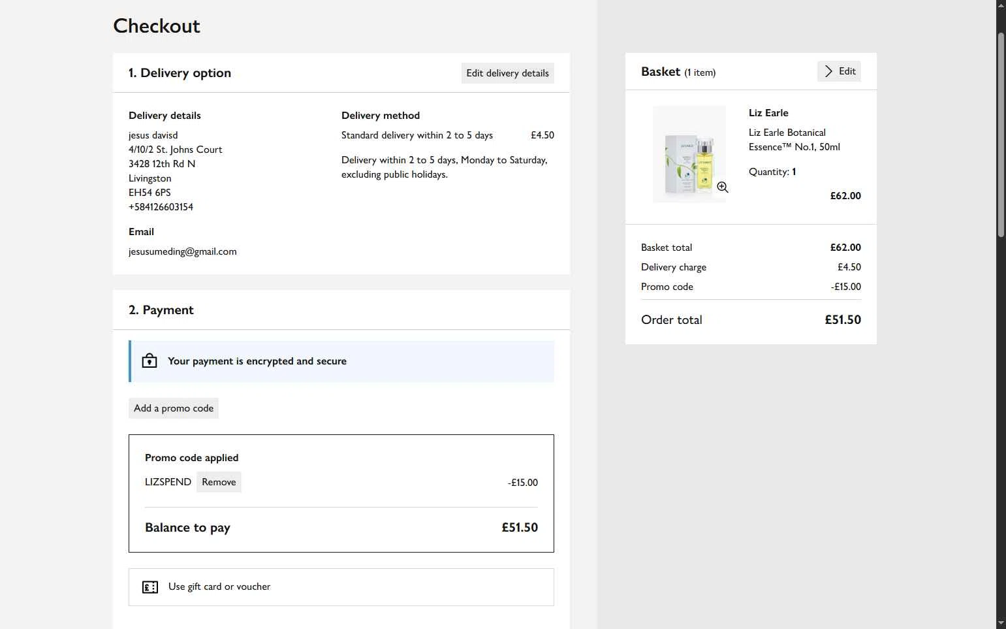Click the Standard delivery within 2 to 5 days text
The width and height of the screenshot is (1006, 629).
click(417, 135)
